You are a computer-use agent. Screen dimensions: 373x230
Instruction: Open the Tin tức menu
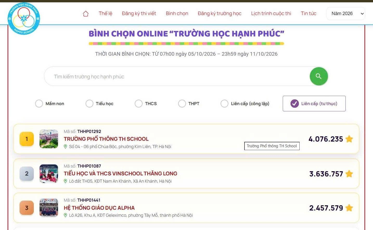(x=308, y=14)
